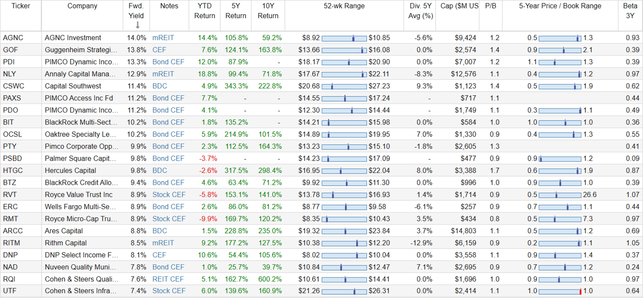Click the $14,803 market cap value

point(463,231)
